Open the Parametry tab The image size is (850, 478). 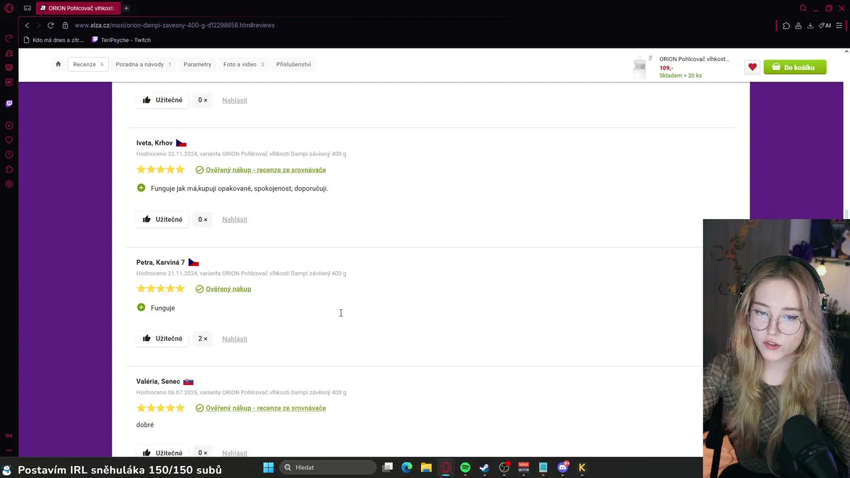[x=197, y=64]
